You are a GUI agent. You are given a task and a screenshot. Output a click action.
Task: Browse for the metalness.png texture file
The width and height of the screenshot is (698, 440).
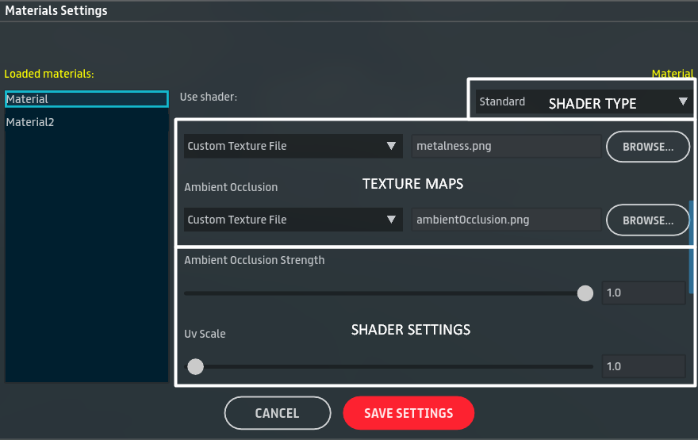pyautogui.click(x=647, y=147)
